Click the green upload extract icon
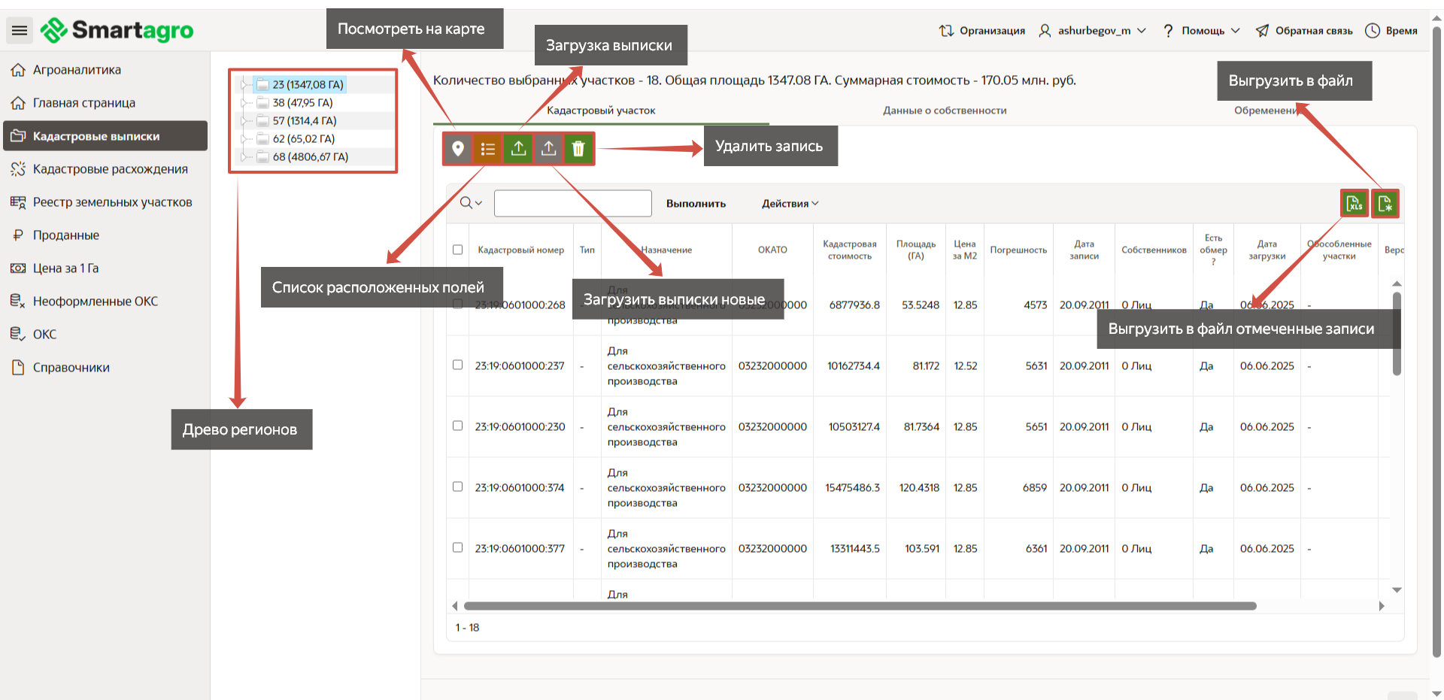Viewport: 1444px width, 700px height. tap(518, 149)
